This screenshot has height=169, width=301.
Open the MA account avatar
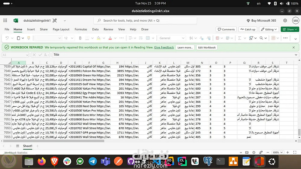[296, 20]
